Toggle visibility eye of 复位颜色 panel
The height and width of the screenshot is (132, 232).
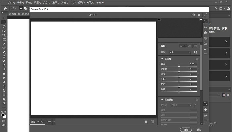(197, 100)
